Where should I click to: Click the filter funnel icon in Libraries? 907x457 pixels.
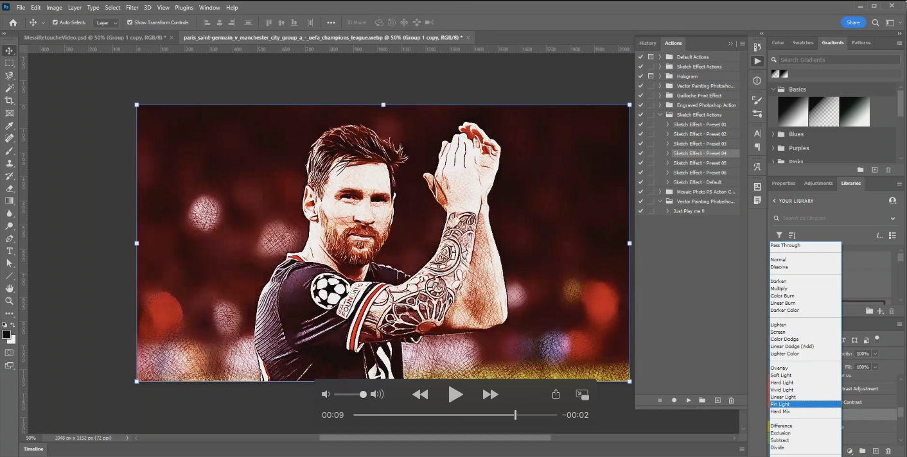(779, 236)
